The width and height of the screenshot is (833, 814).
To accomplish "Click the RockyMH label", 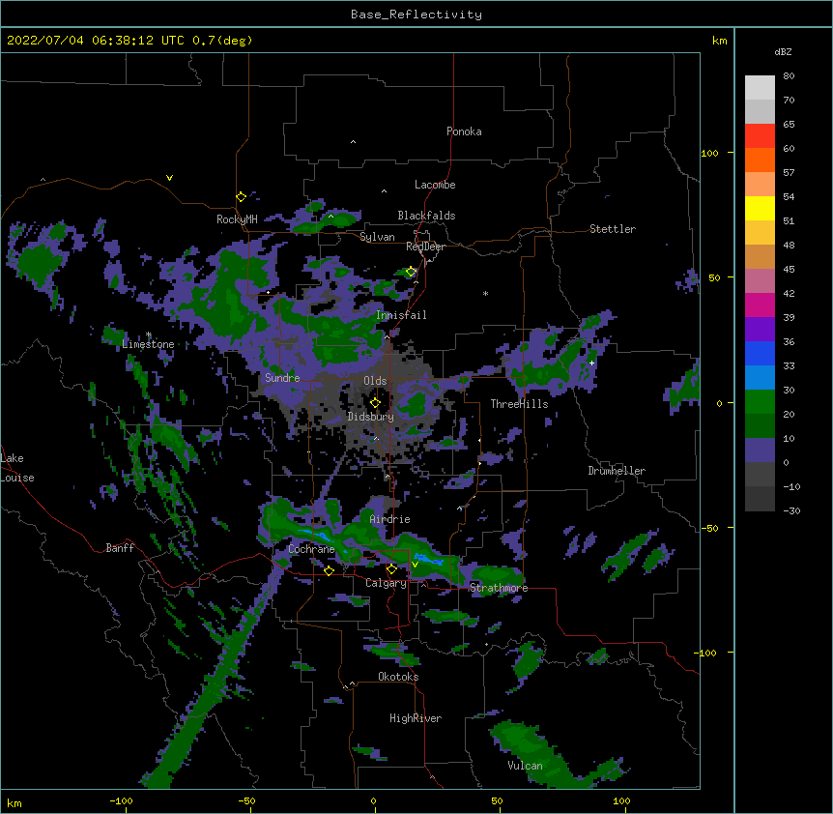I will point(237,219).
